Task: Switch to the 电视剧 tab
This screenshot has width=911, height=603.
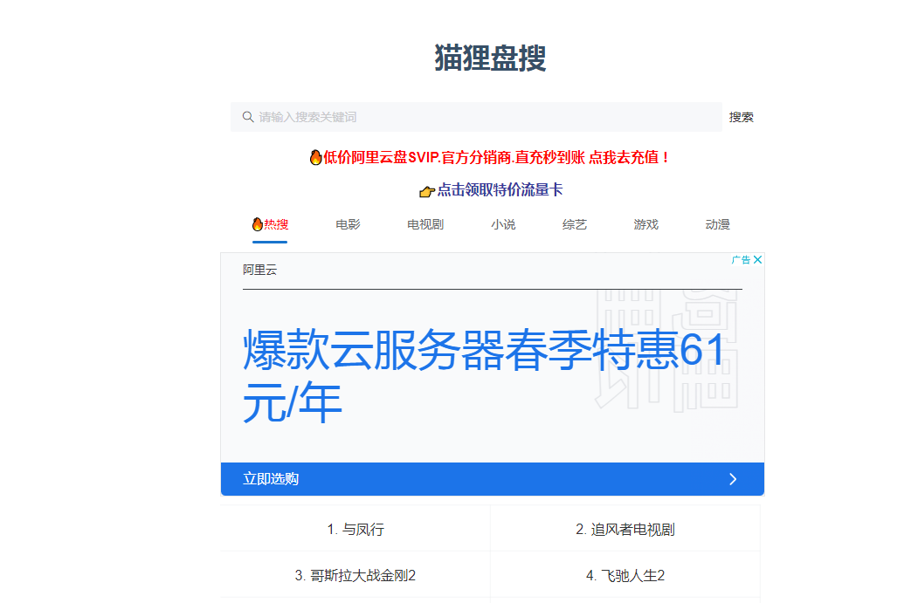Action: (425, 224)
